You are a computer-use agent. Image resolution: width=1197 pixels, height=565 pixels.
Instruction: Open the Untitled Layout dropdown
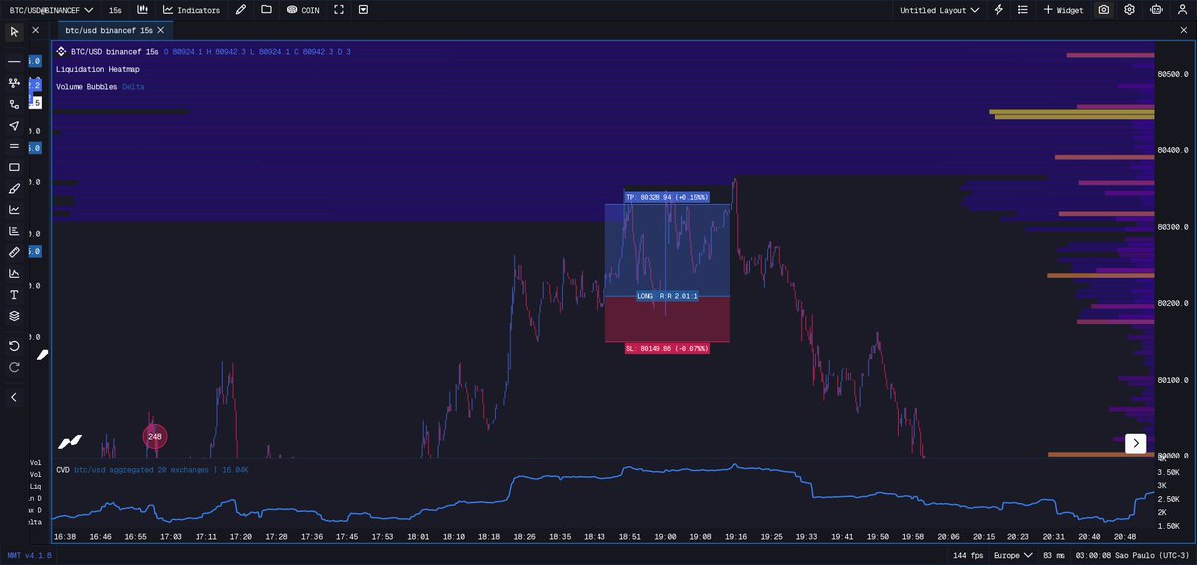coord(939,10)
